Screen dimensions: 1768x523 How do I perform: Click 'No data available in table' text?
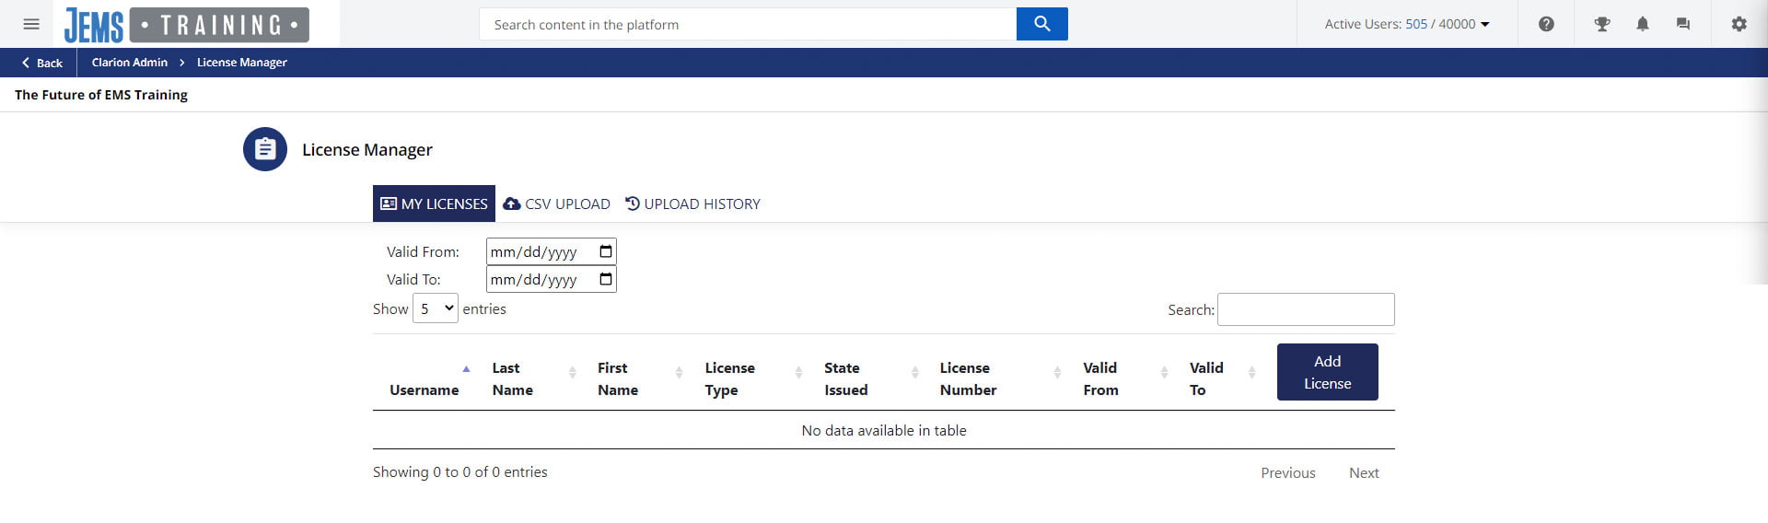coord(884,430)
